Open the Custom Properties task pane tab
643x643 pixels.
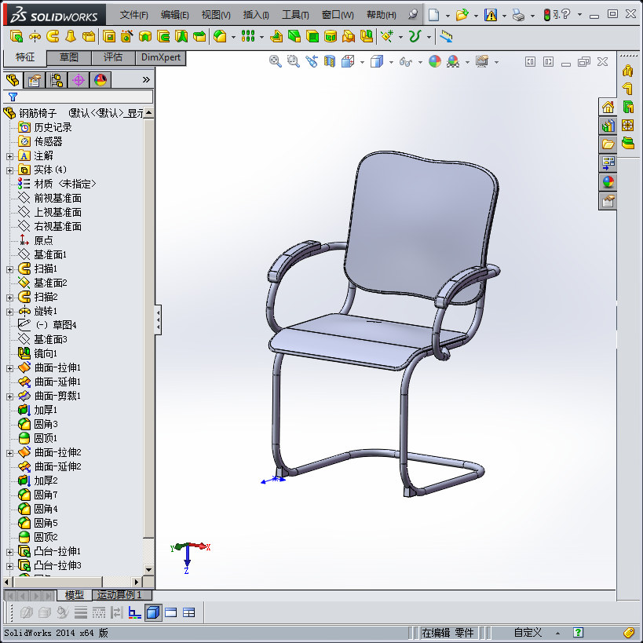click(608, 200)
